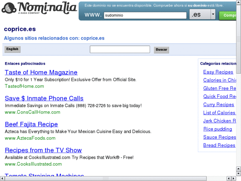241x181 pixels.
Task: Open the List of Calories category link
Action: (x=219, y=113)
